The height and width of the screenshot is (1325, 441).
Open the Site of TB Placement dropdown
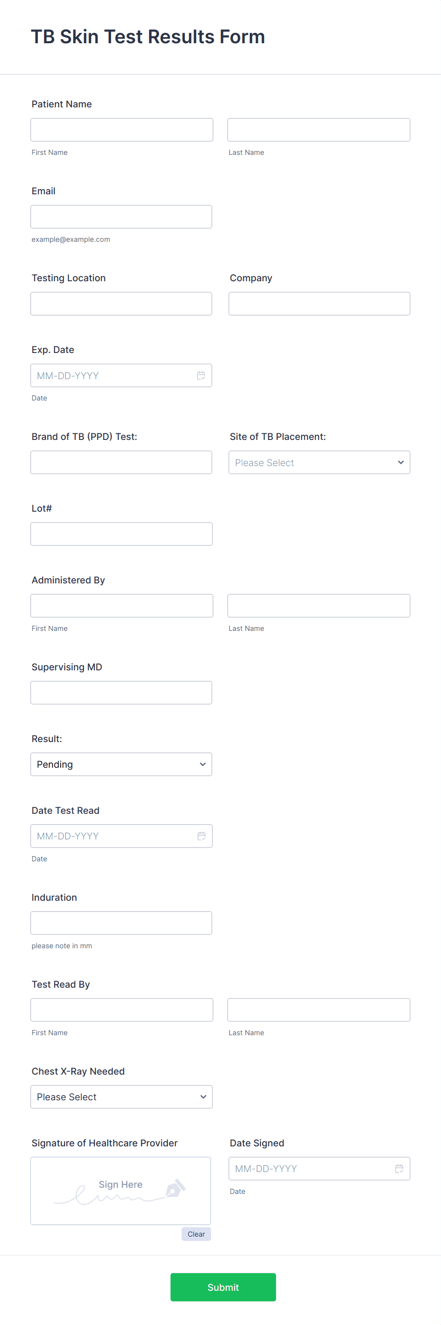(319, 462)
